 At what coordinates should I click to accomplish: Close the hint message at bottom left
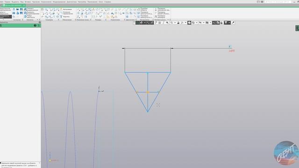point(39,163)
